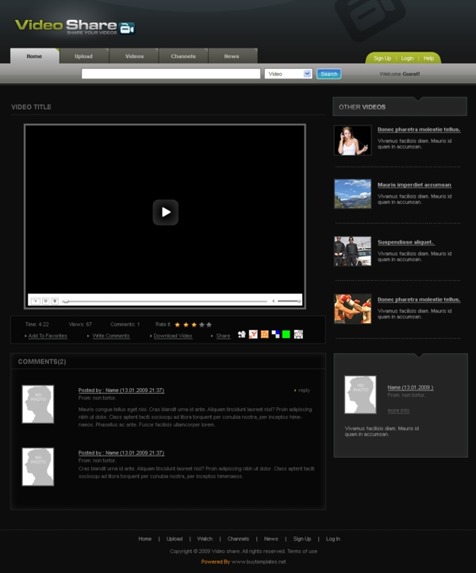Click the footer Sign Up link
Viewport: 476px width, 573px height.
click(x=302, y=539)
